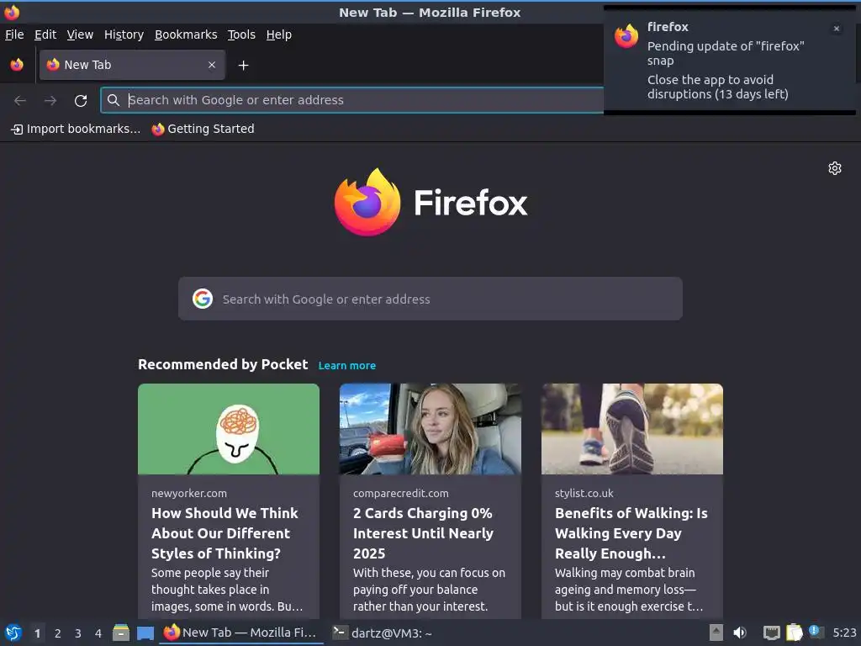Open the clipboard manager tray icon
The width and height of the screenshot is (861, 646).
(794, 633)
